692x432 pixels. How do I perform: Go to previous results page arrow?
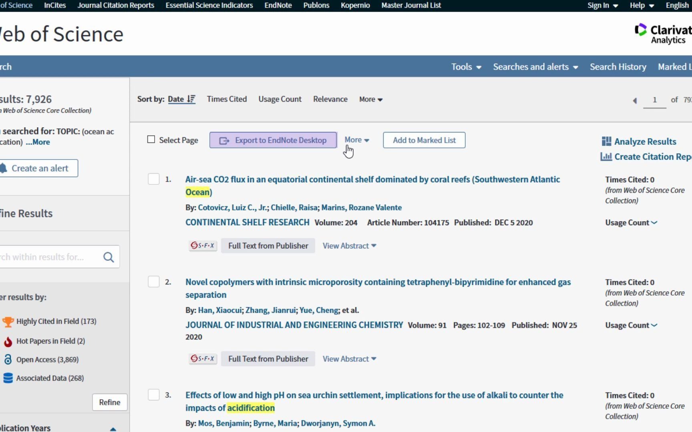point(635,100)
